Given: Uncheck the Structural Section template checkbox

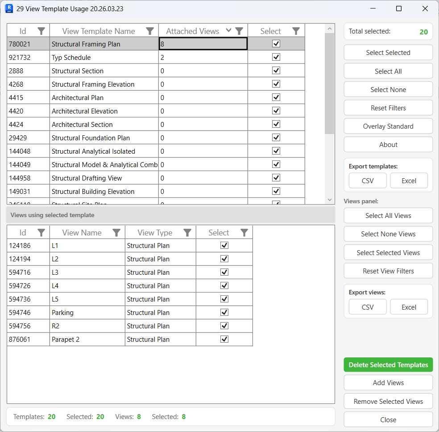Looking at the screenshot, I should 276,71.
